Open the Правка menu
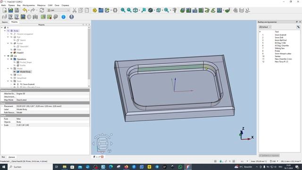Screen dimensions: 302x170 click(x=11, y=5)
